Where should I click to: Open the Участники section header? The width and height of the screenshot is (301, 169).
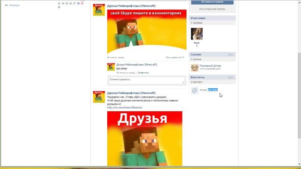(x=212, y=18)
